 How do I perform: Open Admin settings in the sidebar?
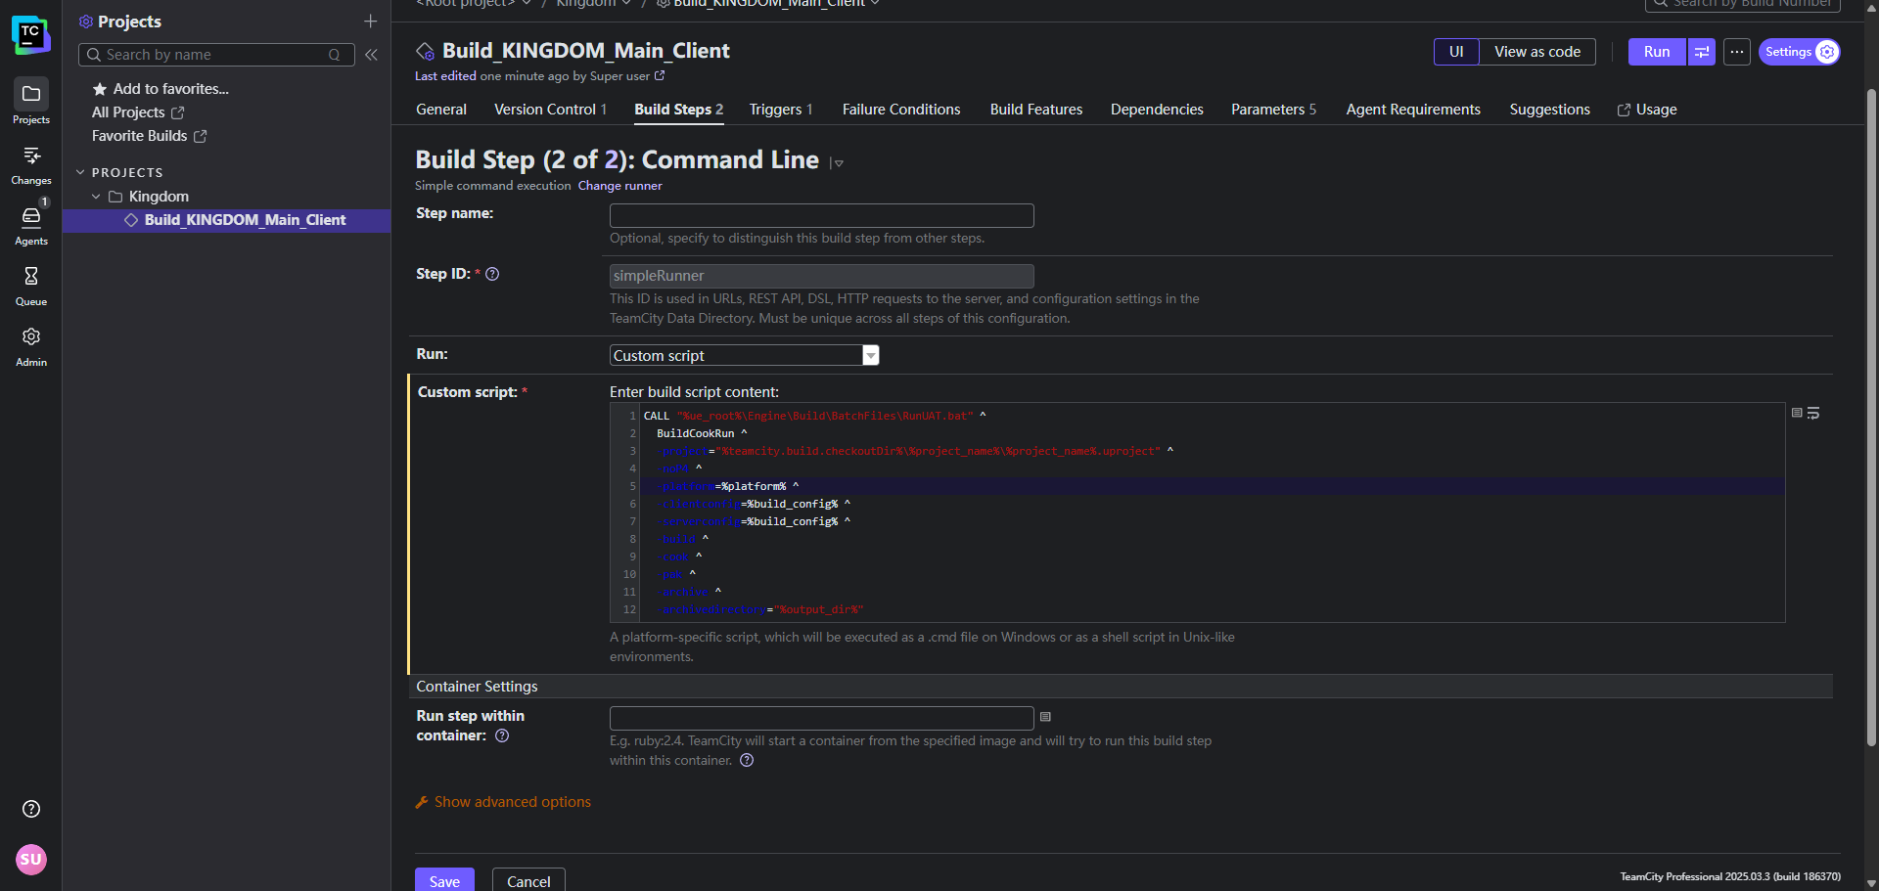click(31, 345)
